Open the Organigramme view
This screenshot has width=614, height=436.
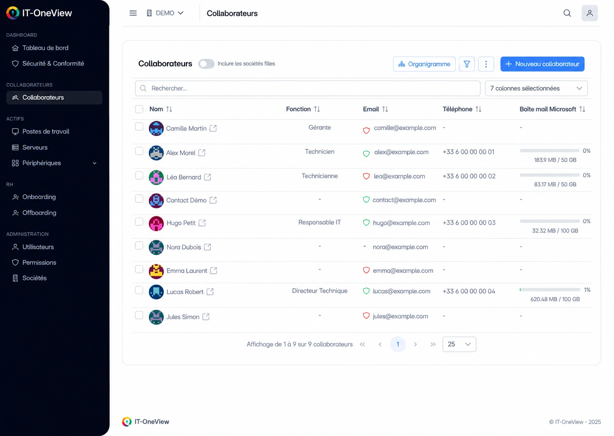[424, 64]
